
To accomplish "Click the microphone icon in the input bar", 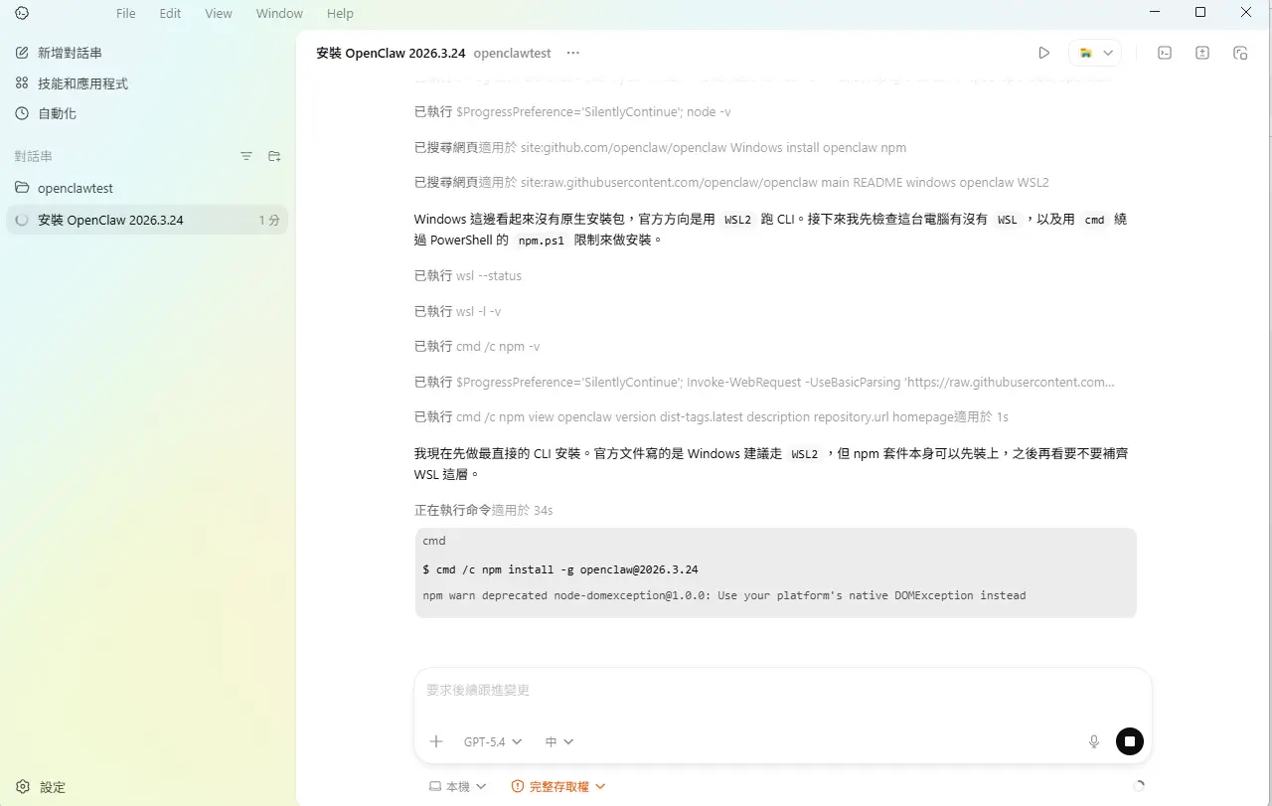I will 1093,741.
